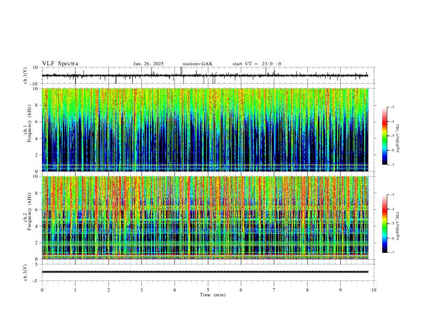This screenshot has width=421, height=325.
Task: Click the "-5" tick of ch.3(V) axis
Action: (x=36, y=281)
